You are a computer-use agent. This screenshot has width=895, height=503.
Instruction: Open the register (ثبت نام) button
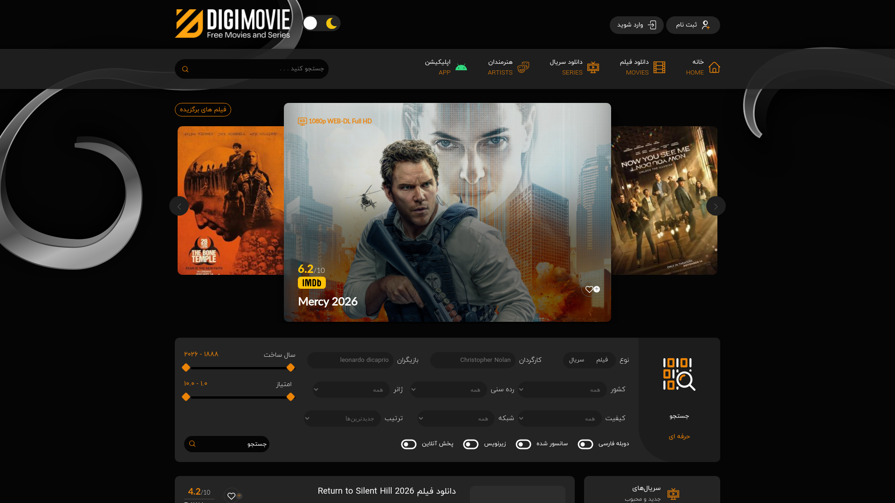pyautogui.click(x=693, y=25)
